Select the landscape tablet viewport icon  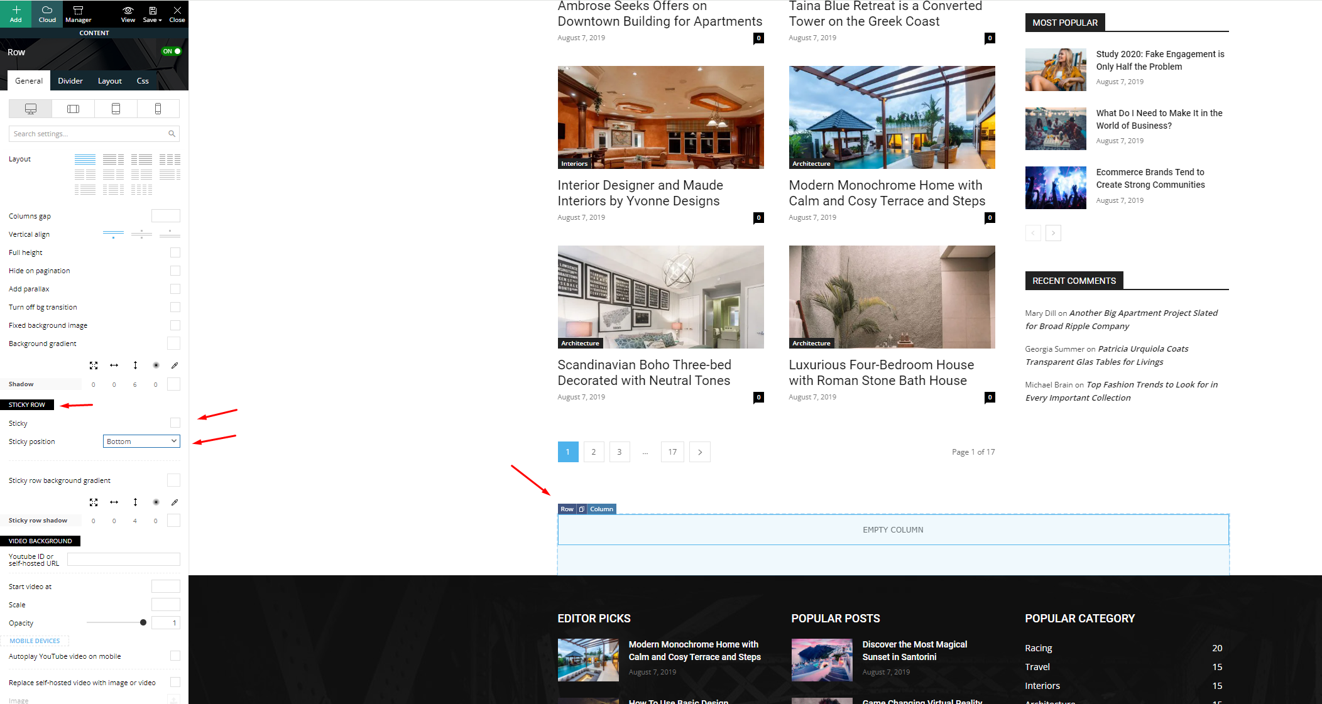click(x=73, y=109)
